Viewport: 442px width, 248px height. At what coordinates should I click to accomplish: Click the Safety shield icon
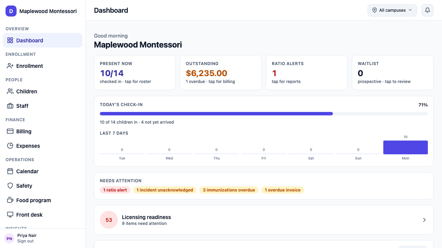(10, 186)
